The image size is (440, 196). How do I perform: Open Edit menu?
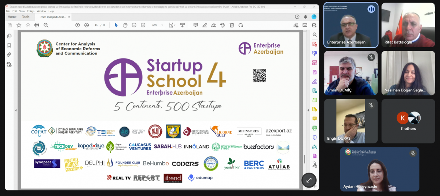click(x=15, y=11)
